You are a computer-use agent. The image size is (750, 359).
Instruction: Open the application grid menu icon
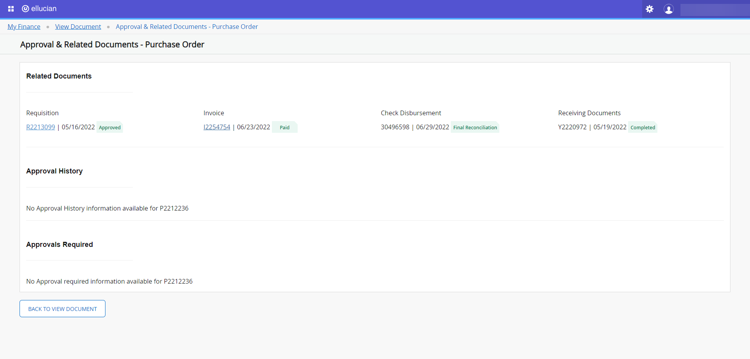(11, 9)
